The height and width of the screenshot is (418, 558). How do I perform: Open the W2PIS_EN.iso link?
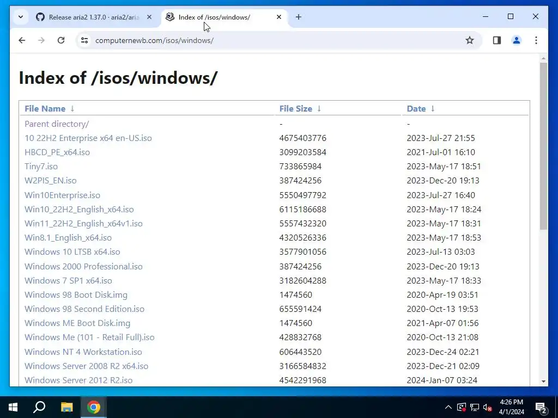coord(50,181)
